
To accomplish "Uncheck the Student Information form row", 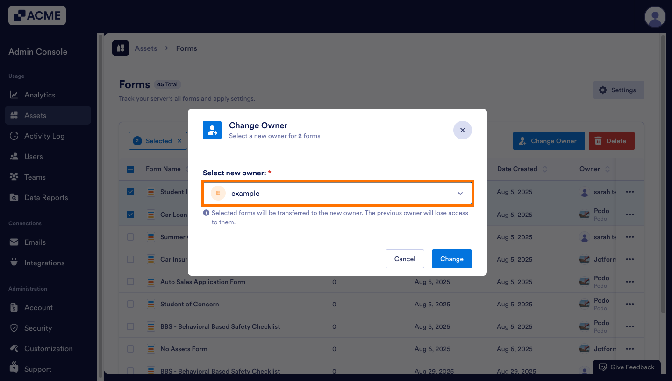I will click(x=130, y=192).
